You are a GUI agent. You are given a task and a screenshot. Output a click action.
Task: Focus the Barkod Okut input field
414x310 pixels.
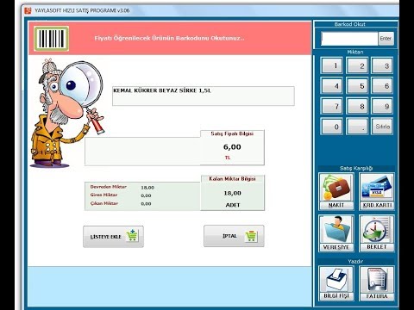pos(349,39)
